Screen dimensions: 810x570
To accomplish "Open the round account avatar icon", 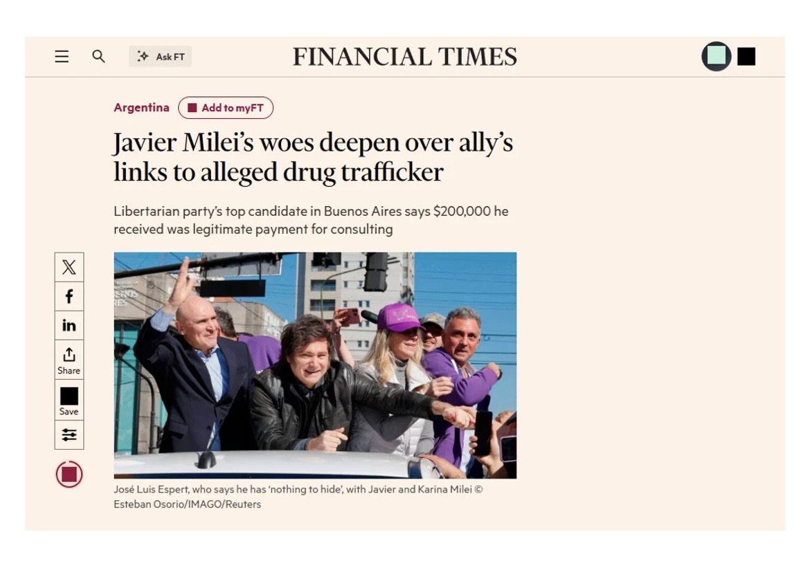I will tap(717, 56).
